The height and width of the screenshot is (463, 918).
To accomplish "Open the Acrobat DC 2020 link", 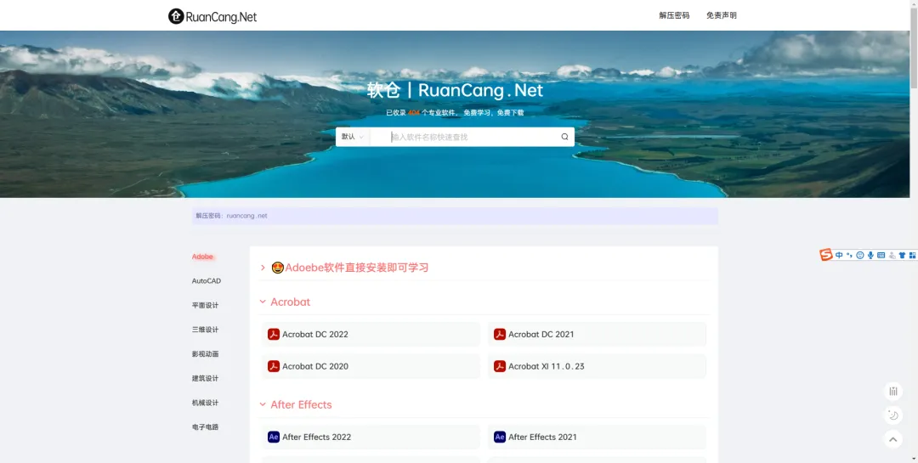I will point(371,366).
